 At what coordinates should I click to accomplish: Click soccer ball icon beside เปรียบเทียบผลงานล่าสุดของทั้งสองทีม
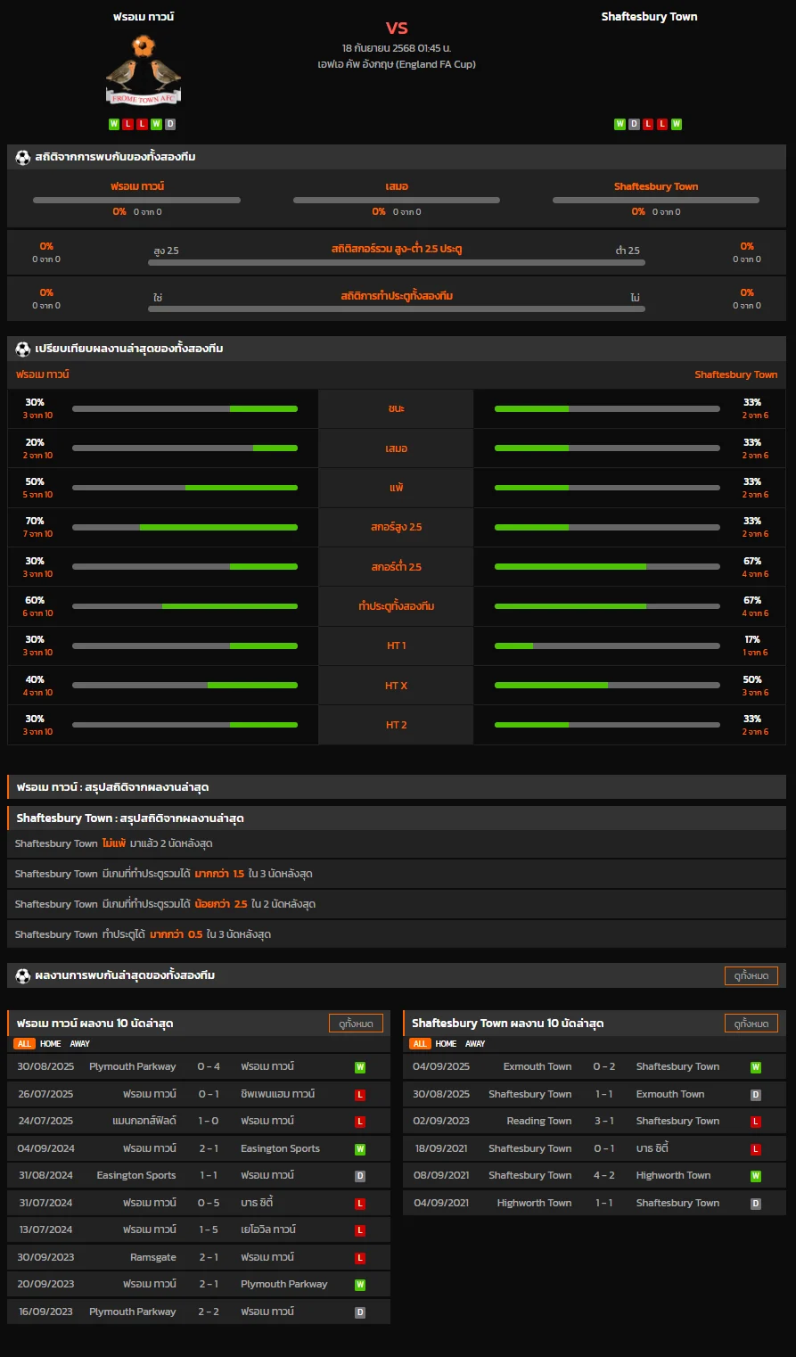(23, 349)
